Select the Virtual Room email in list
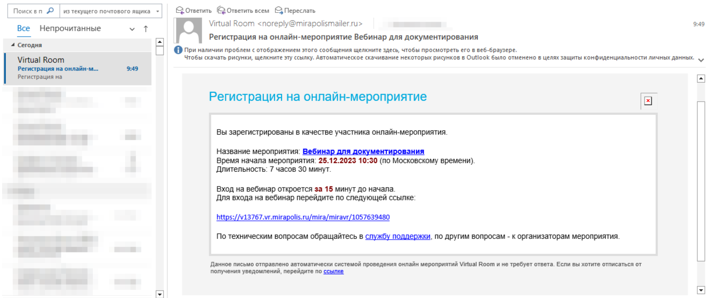This screenshot has height=298, width=709. [77, 68]
